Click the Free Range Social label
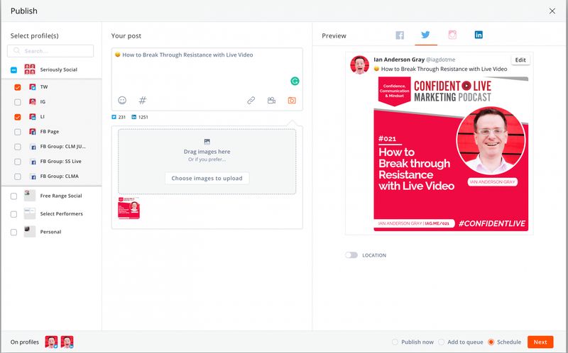 click(61, 196)
